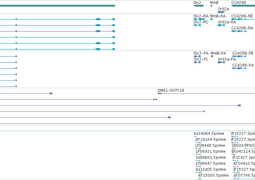This screenshot has height=180, width=255.
Task: Select the CG4288 gene label
Action: tap(239, 3)
